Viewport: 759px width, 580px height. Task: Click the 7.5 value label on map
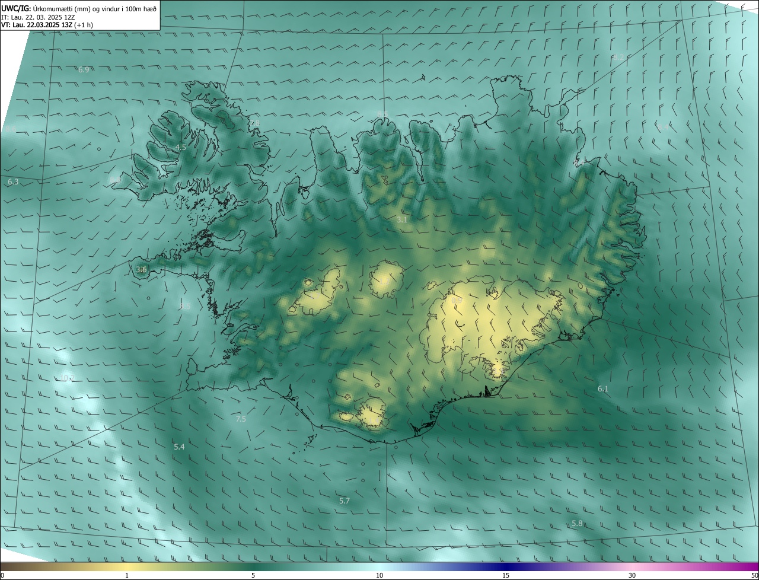point(241,419)
